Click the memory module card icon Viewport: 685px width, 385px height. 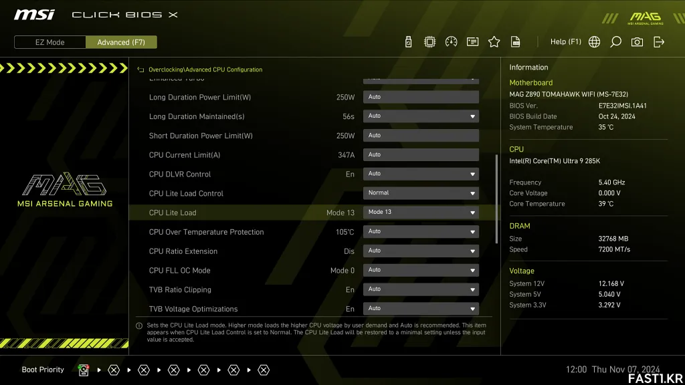click(x=472, y=42)
